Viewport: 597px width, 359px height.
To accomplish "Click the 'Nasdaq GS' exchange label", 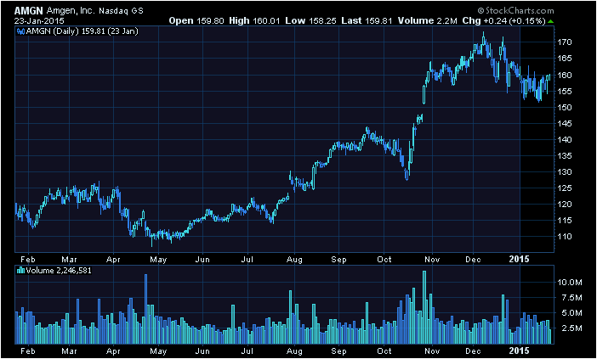I will [121, 11].
